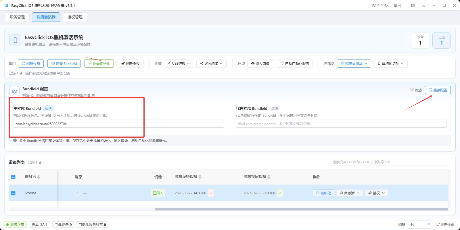The width and height of the screenshot is (460, 230).
Task: Click 启动自动化服务 button
Action: [295, 64]
